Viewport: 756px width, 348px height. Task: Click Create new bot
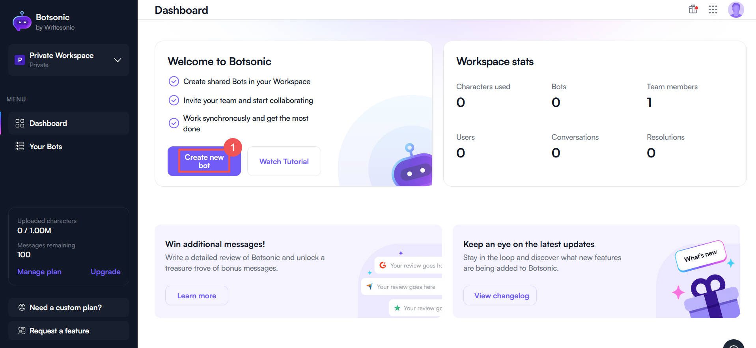point(204,161)
